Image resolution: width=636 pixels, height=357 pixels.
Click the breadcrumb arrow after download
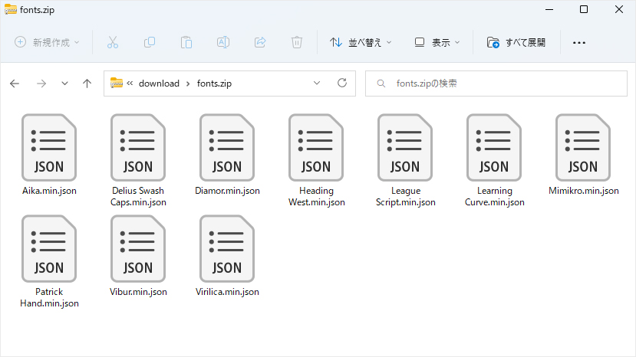[188, 84]
